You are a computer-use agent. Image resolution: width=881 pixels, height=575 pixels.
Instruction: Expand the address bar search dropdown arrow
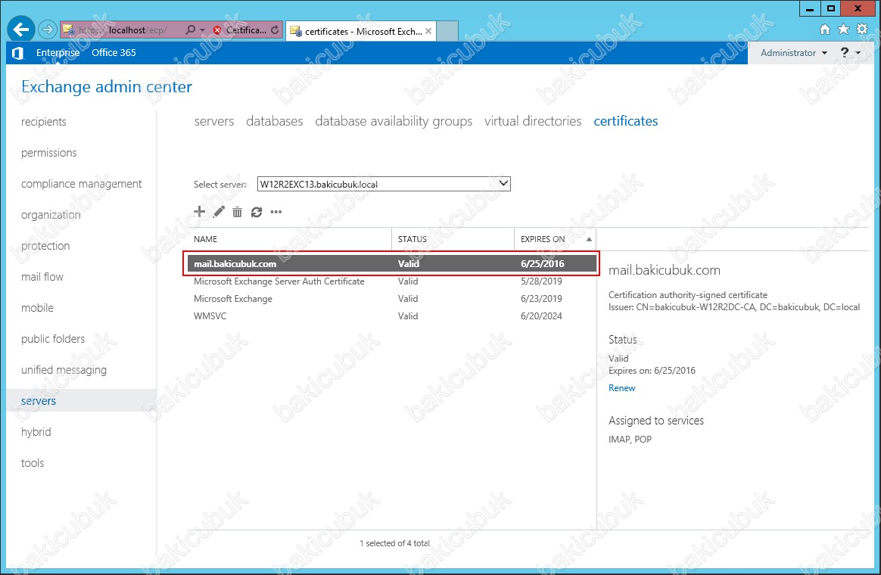click(203, 30)
